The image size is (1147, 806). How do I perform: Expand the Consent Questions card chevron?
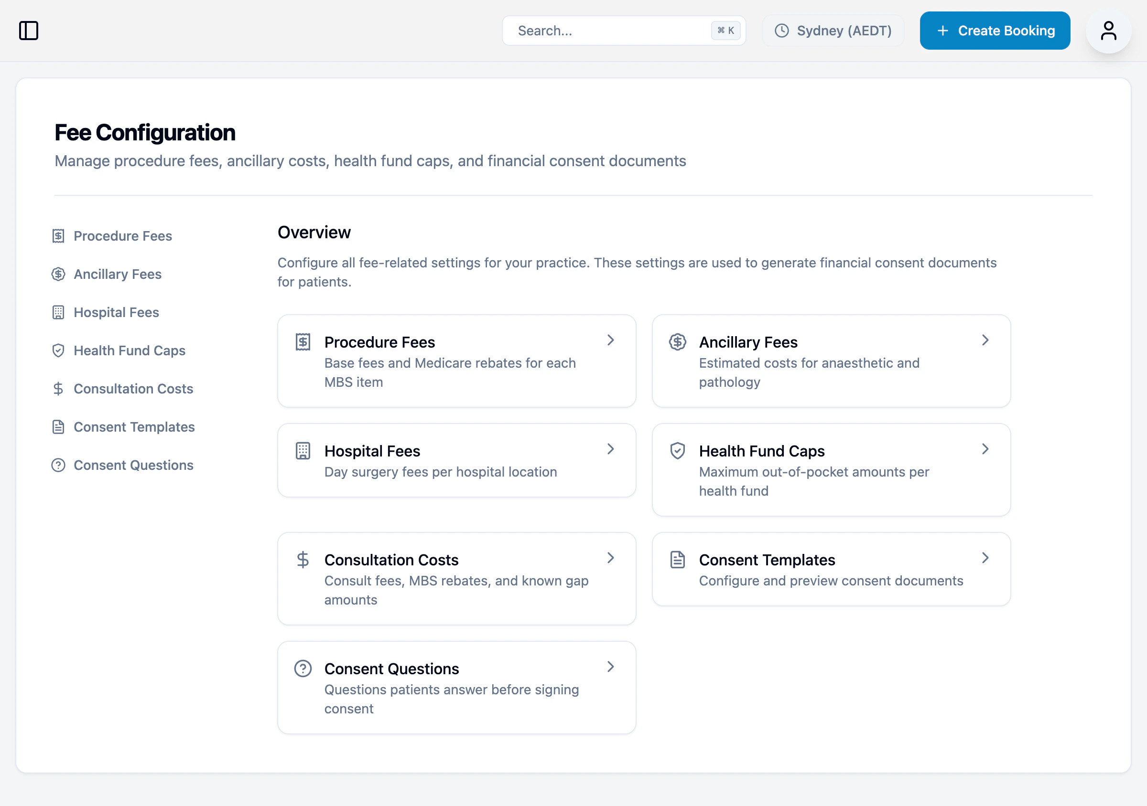point(610,667)
